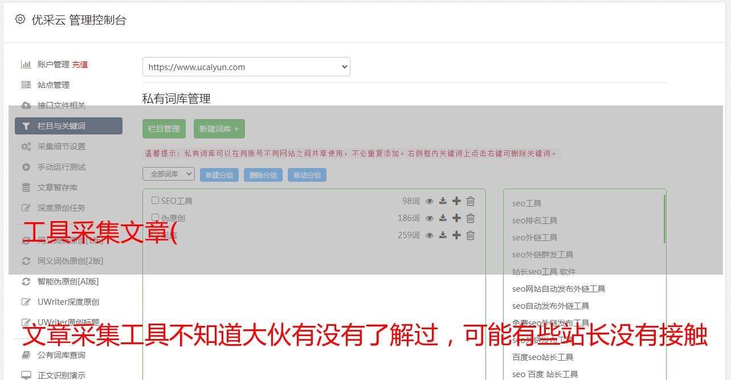
Task: Download the 伪原创 word library
Action: coord(443,218)
